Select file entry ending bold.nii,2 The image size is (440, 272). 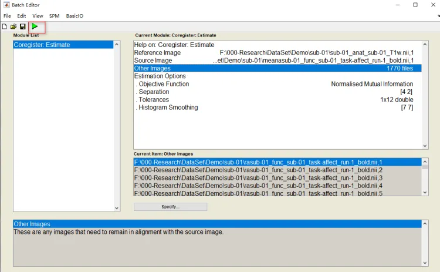coord(277,170)
